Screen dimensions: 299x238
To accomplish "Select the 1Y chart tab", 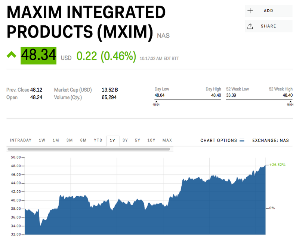I will pos(113,141).
